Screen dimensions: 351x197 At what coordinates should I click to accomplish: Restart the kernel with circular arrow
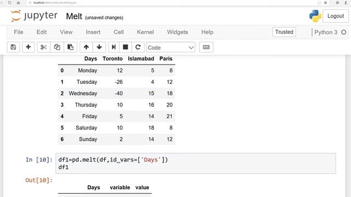(x=138, y=47)
